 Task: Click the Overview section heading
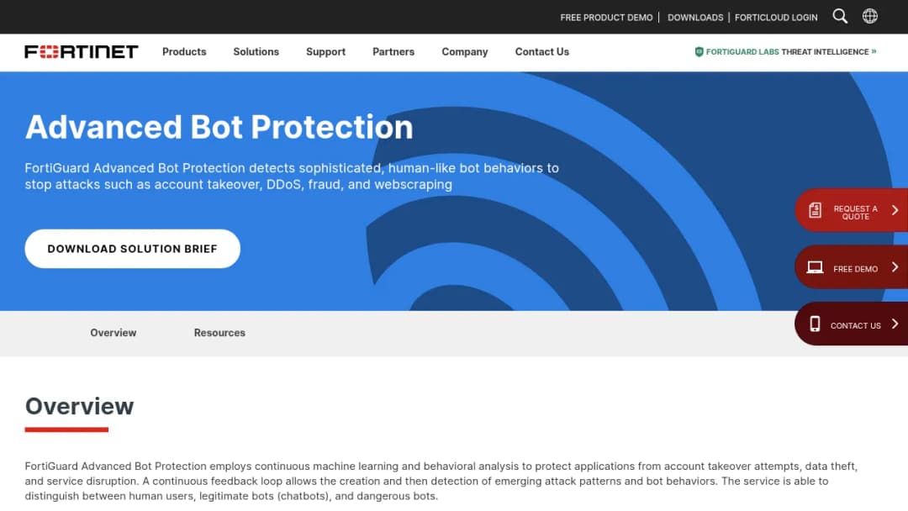tap(79, 406)
